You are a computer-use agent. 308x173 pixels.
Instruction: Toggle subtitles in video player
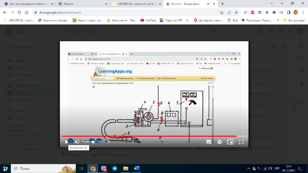coord(209,142)
